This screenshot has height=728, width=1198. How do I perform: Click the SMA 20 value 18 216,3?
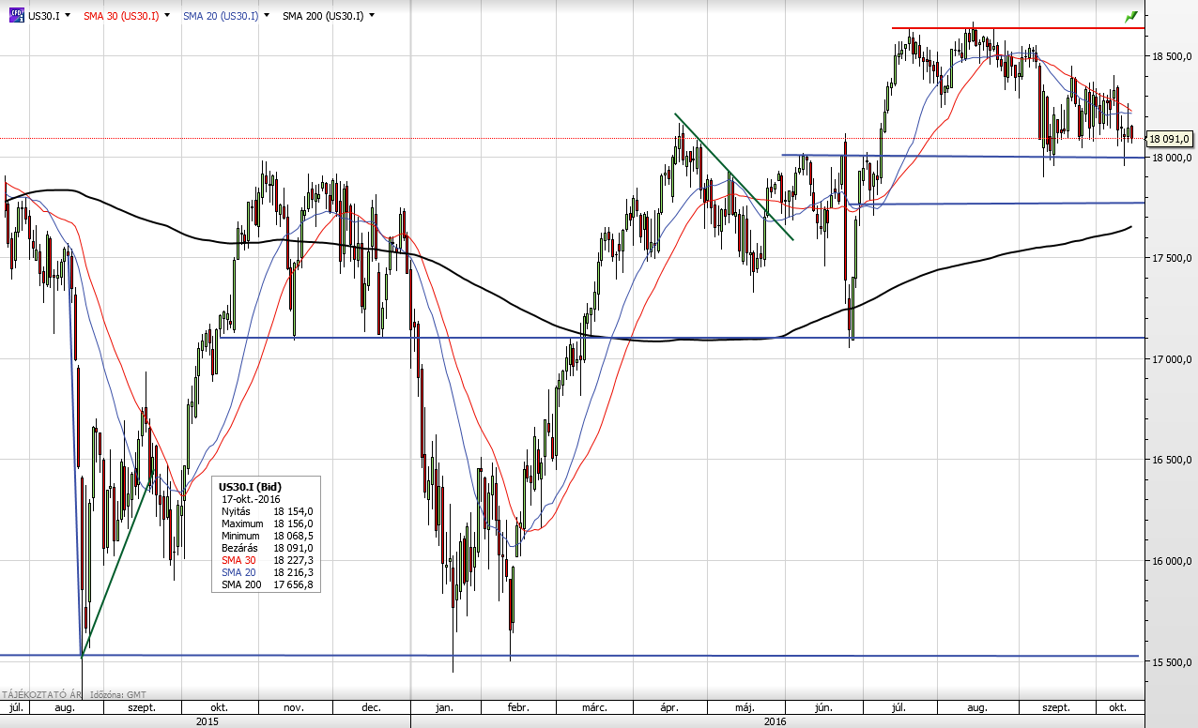click(x=293, y=572)
